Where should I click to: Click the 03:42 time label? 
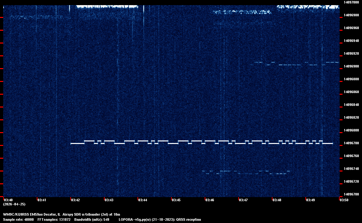75,200
